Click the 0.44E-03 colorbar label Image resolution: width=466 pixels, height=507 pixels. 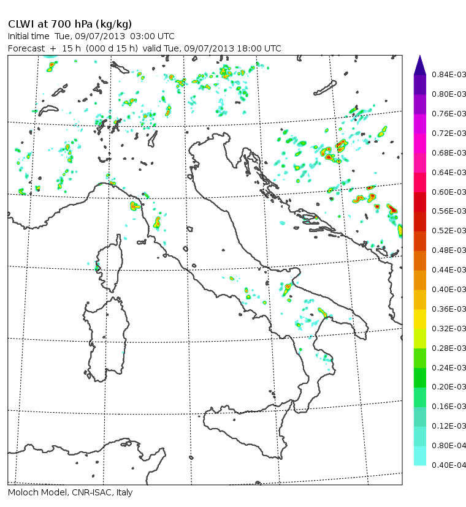449,269
